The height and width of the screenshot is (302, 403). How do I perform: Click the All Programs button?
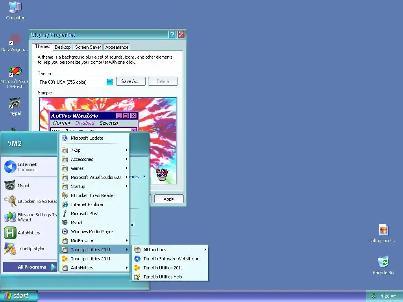pyautogui.click(x=30, y=267)
